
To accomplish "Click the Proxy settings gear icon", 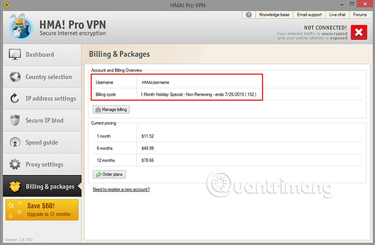I will pos(14,164).
